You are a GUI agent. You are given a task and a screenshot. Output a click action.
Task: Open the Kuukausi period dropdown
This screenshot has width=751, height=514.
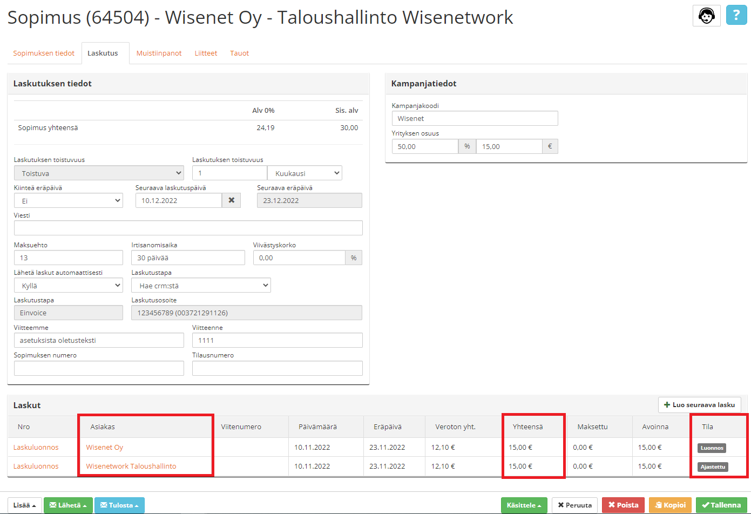pos(305,173)
